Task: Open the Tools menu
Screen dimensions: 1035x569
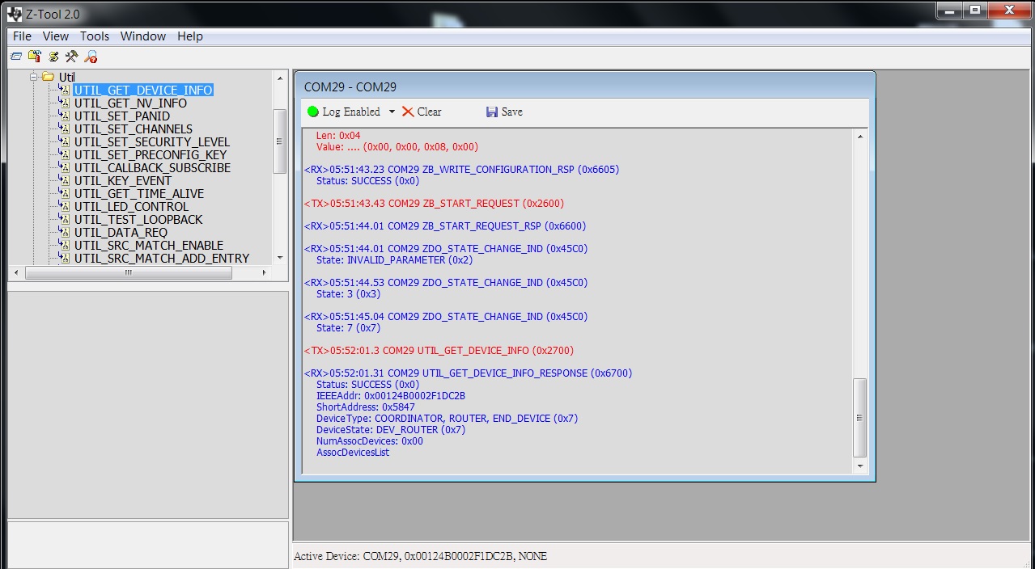Action: (95, 36)
